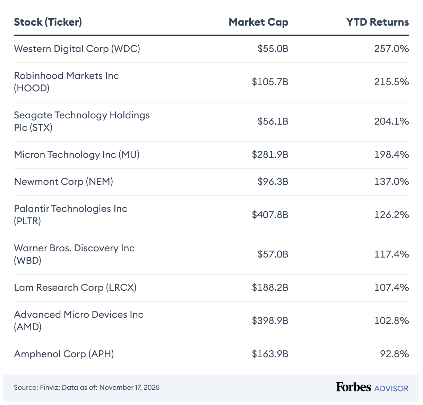Click Seagate Technology Holdings Plc (STX)
Viewport: 423px width, 405px height.
[82, 121]
